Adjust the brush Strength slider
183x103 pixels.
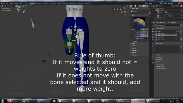143,36
